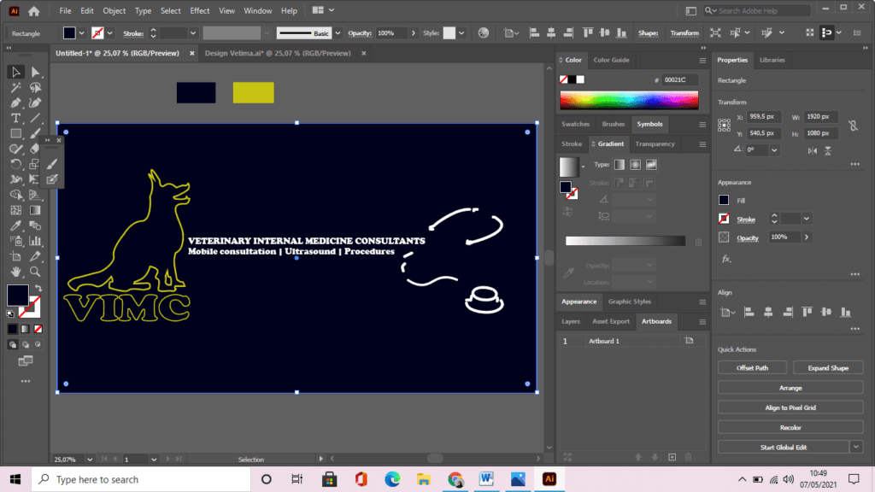875x492 pixels.
Task: Enable Draw Behind mode
Action: (x=26, y=345)
